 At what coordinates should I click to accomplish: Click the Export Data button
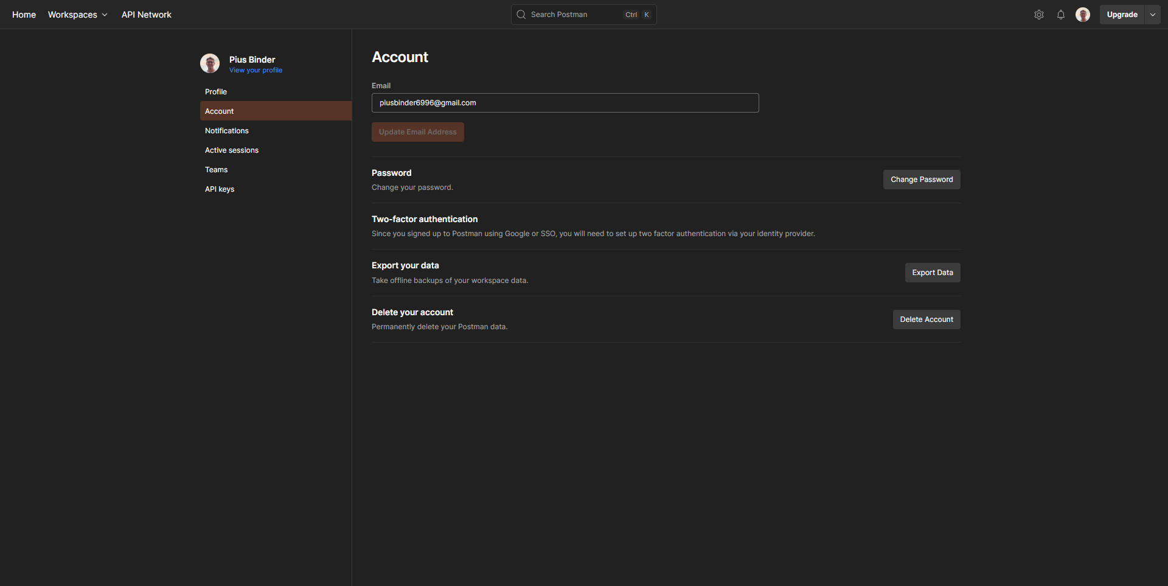coord(933,273)
